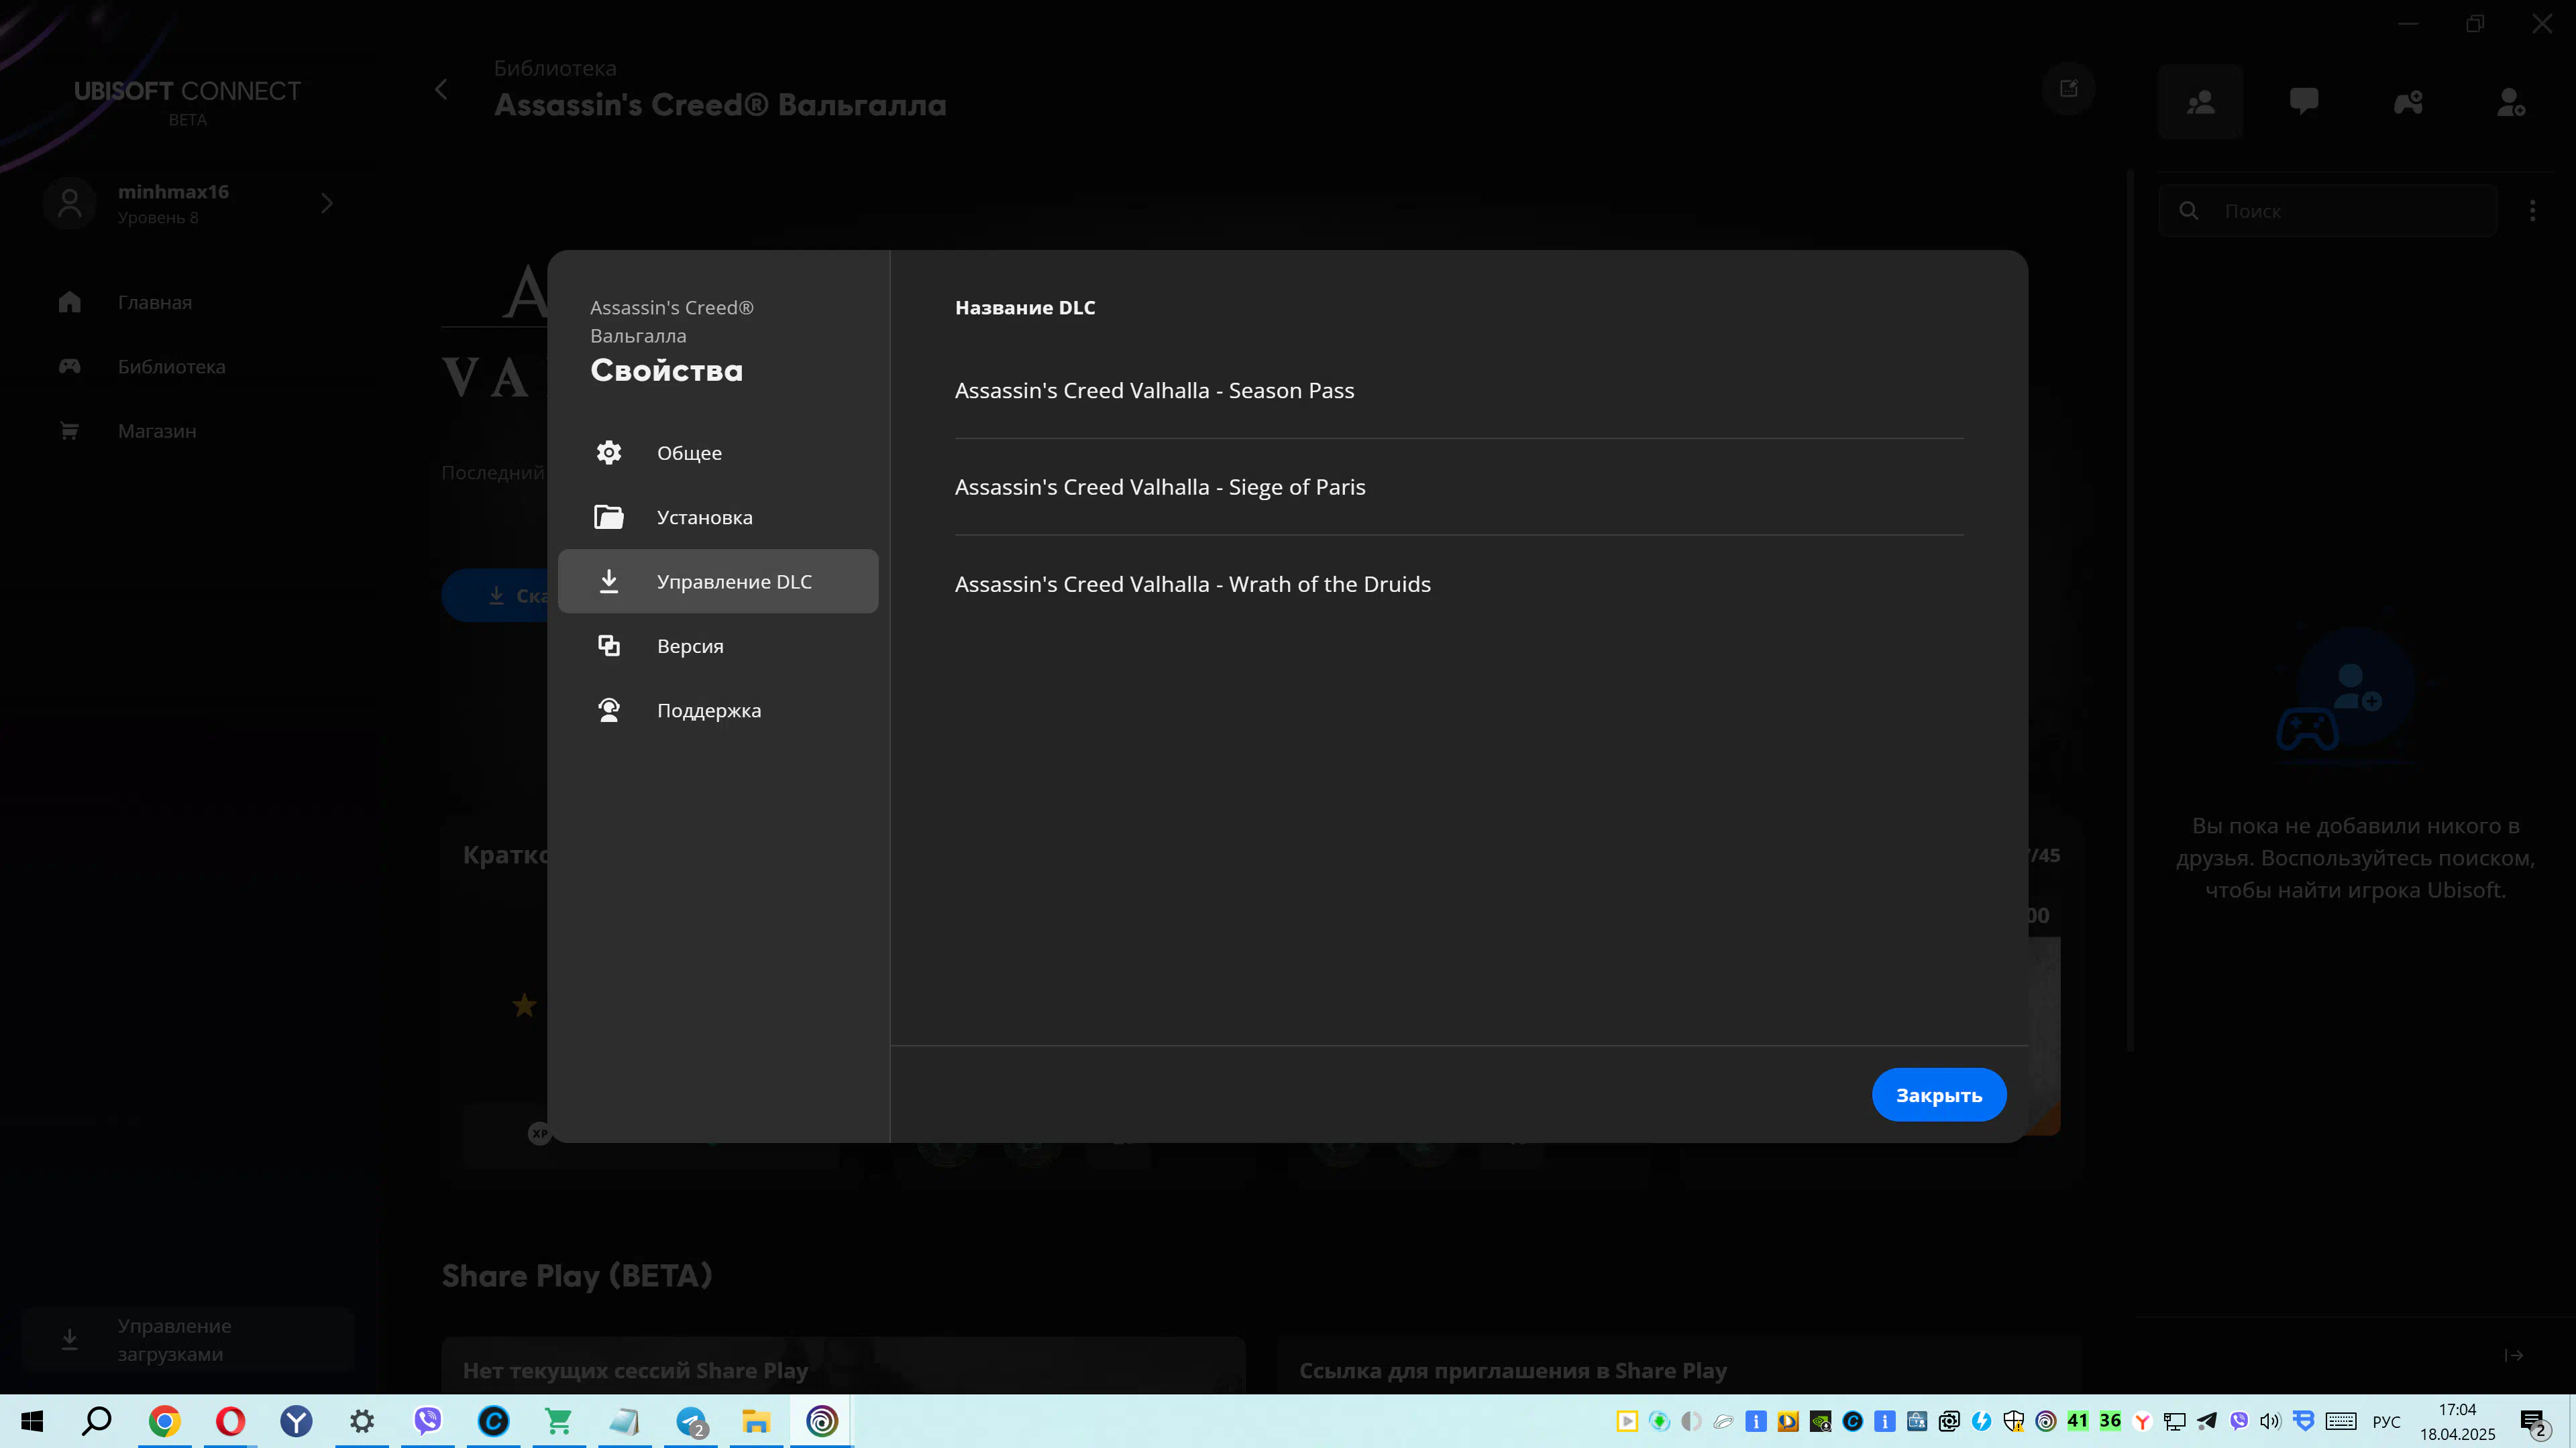Open Opera browser from the taskbar

point(230,1421)
